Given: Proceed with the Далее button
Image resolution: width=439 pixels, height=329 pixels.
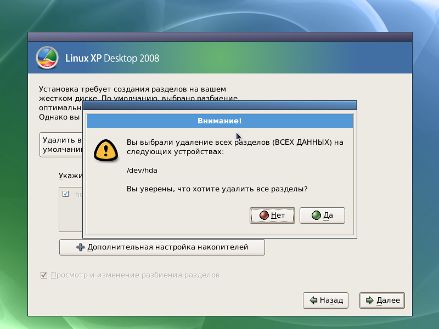Looking at the screenshot, I should (x=382, y=300).
